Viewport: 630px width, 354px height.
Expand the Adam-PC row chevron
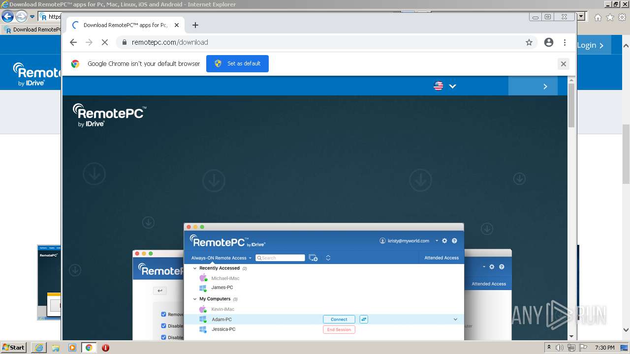coord(455,319)
